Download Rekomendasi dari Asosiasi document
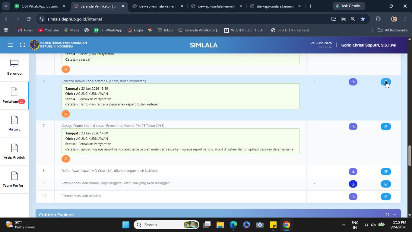The width and height of the screenshot is (412, 232). 353,197
